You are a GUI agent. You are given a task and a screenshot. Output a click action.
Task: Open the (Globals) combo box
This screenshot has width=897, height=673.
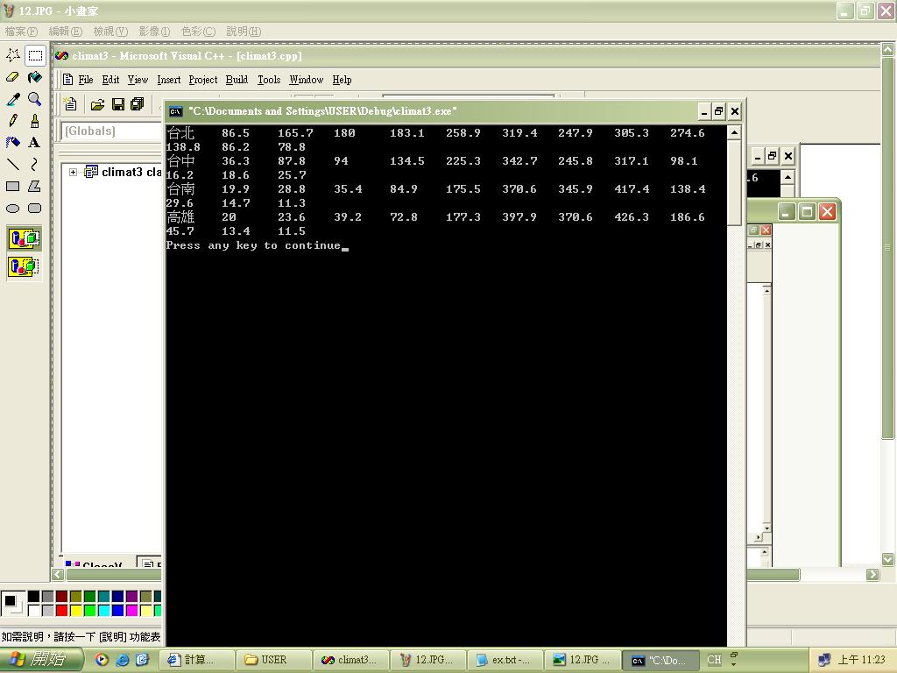(109, 131)
